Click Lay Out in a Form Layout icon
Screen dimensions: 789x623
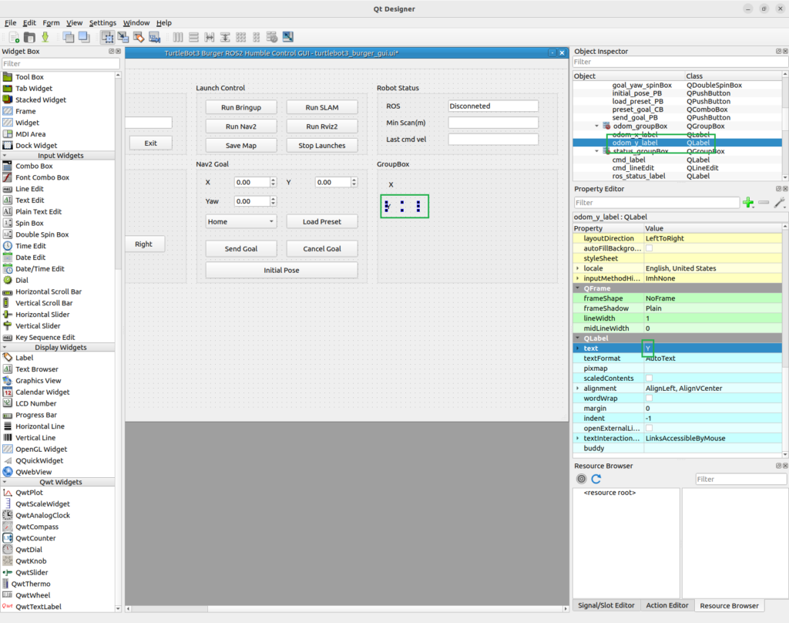[x=257, y=37]
